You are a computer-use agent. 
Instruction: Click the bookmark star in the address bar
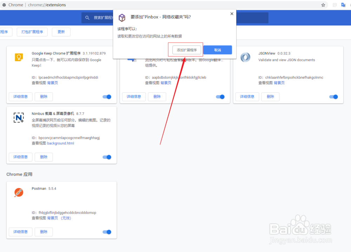(x=323, y=5)
